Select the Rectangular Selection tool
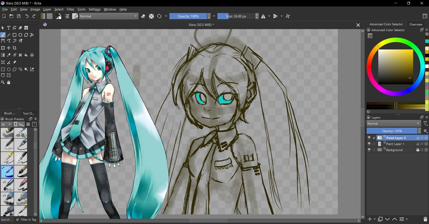 [x=3, y=69]
